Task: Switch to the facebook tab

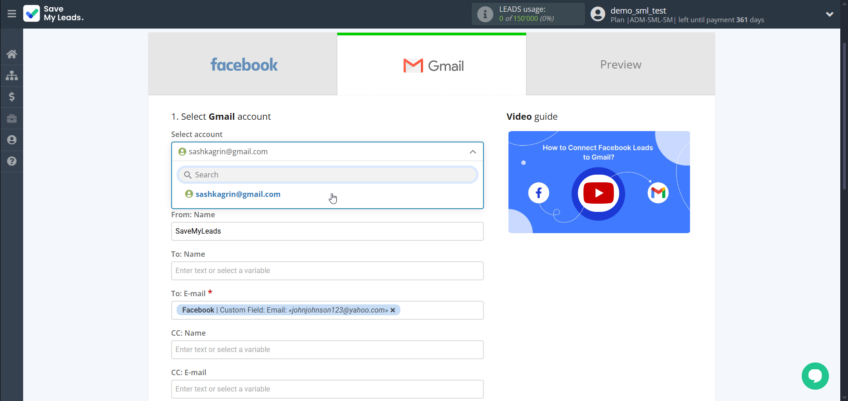Action: tap(243, 64)
